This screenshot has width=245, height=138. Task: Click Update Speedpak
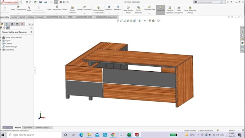[x=170, y=10]
